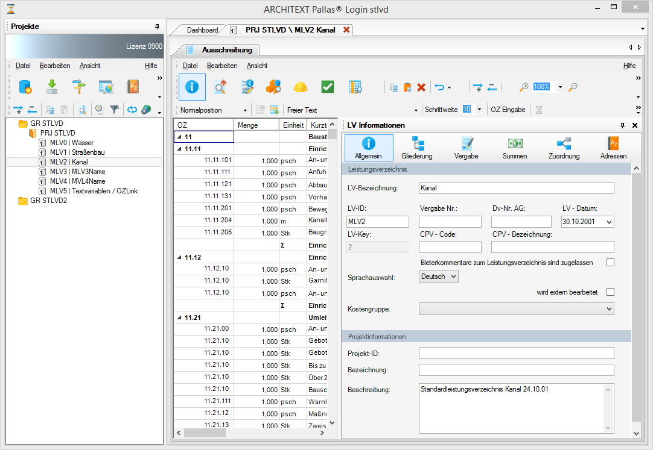Open the Kostengruppe dropdown

(517, 308)
